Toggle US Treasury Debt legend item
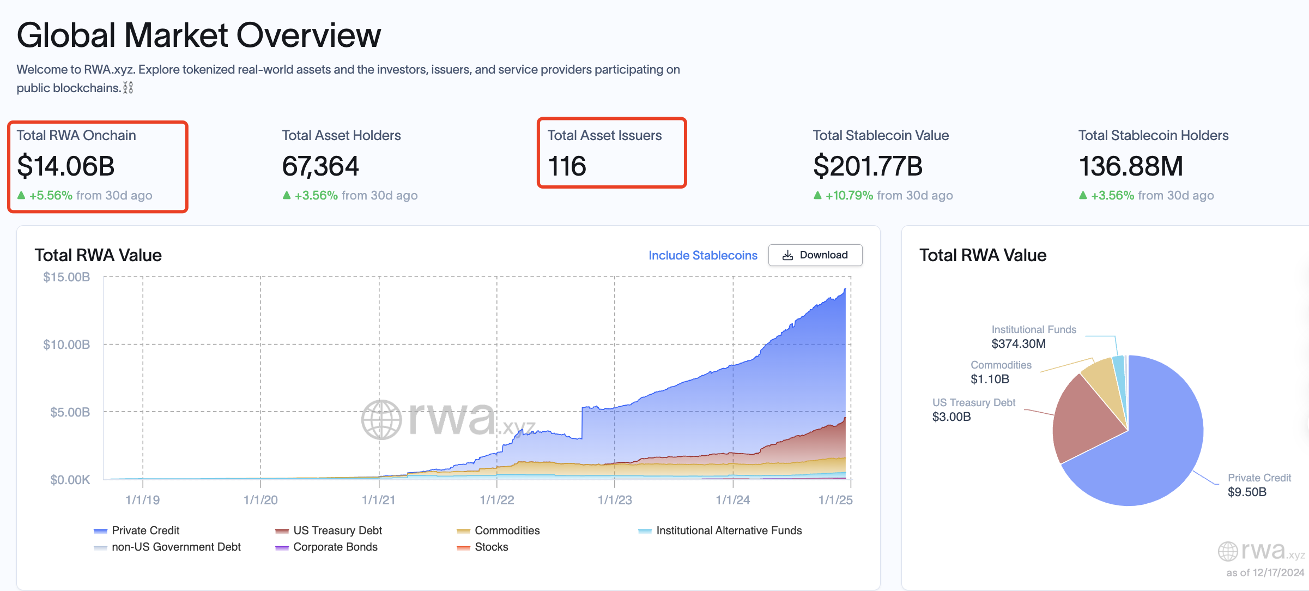Image resolution: width=1309 pixels, height=591 pixels. 337,530
